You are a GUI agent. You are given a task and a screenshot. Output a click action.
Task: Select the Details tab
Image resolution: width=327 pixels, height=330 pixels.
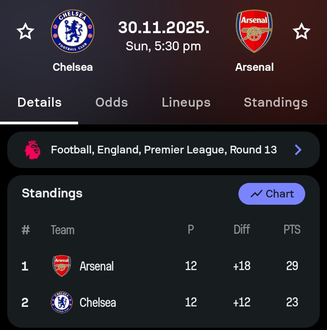[40, 103]
